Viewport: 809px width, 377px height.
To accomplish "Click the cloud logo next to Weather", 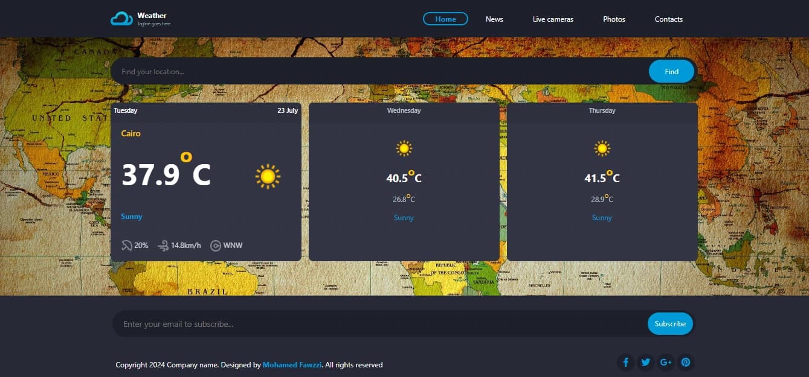I will [121, 18].
